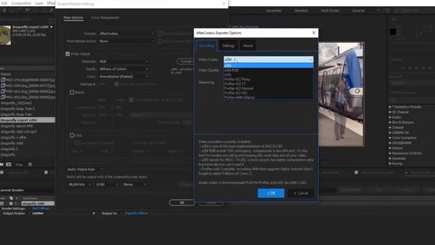Confirm AfterCodecs options with OK
The image size is (435, 245).
click(x=271, y=193)
